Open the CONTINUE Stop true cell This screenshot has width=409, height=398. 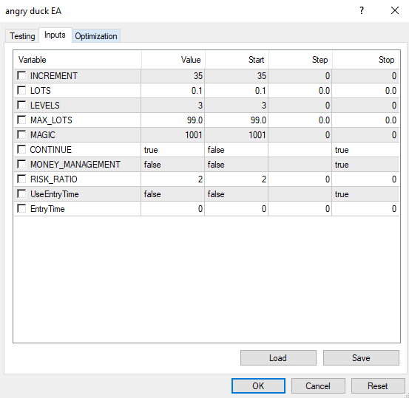[x=365, y=149]
